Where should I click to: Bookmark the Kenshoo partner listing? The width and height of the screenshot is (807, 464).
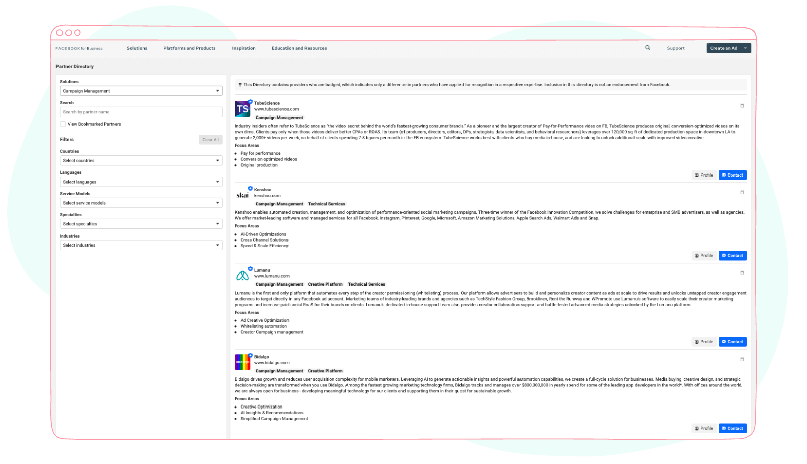click(x=742, y=192)
